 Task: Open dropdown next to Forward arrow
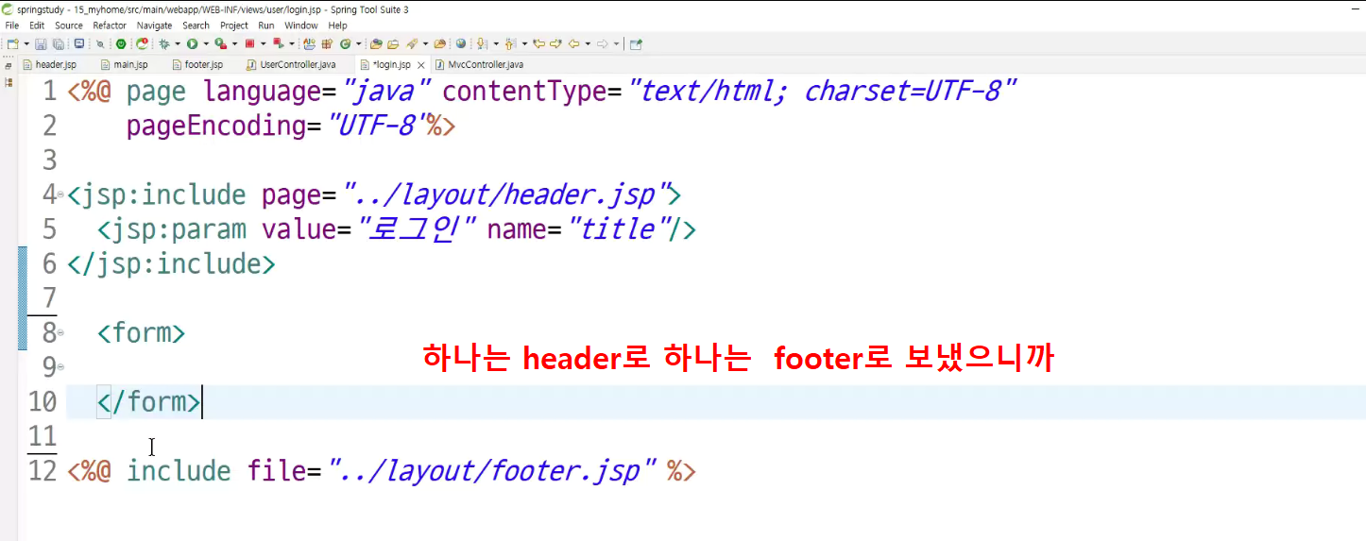[616, 43]
